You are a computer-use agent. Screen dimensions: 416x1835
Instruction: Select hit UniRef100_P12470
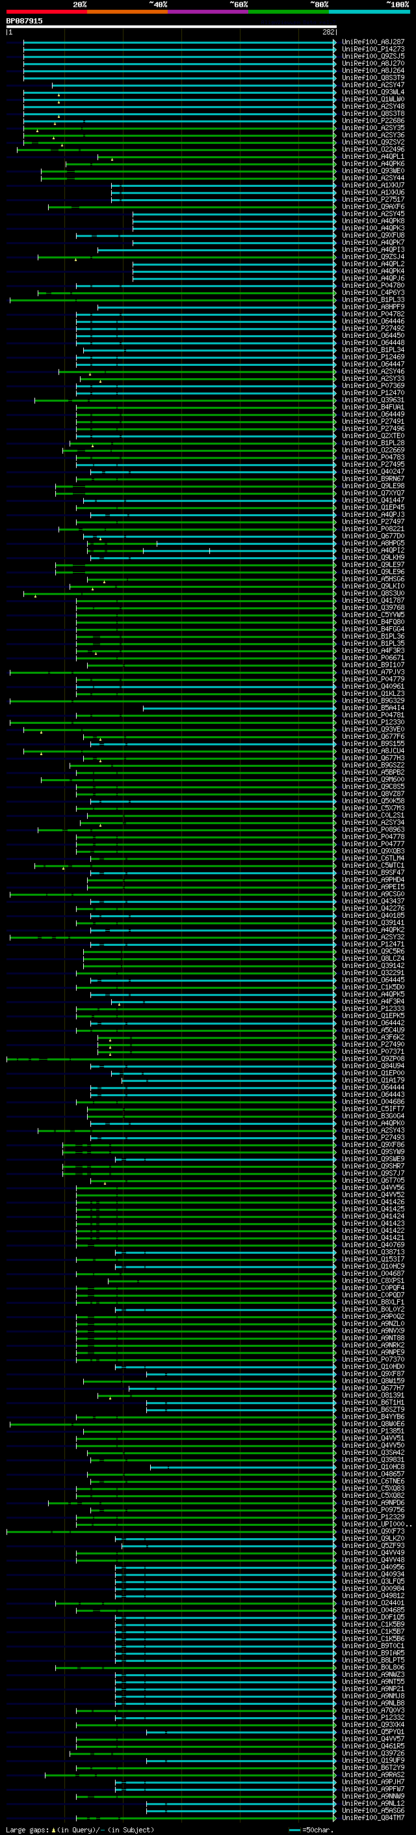pyautogui.click(x=373, y=393)
